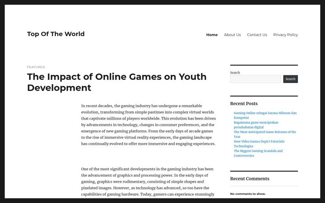Click the first article paragraph about gaming evolution
Screen dimensions: 325x203
coord(149,125)
